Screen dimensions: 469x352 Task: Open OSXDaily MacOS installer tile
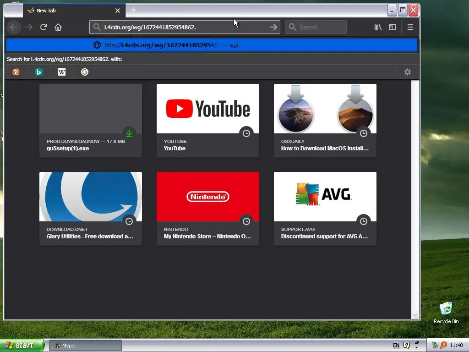325,121
